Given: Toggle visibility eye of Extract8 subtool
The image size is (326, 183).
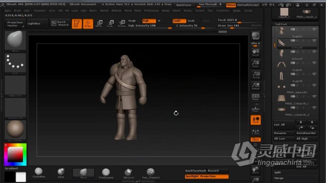Looking at the screenshot, I should (314, 41).
